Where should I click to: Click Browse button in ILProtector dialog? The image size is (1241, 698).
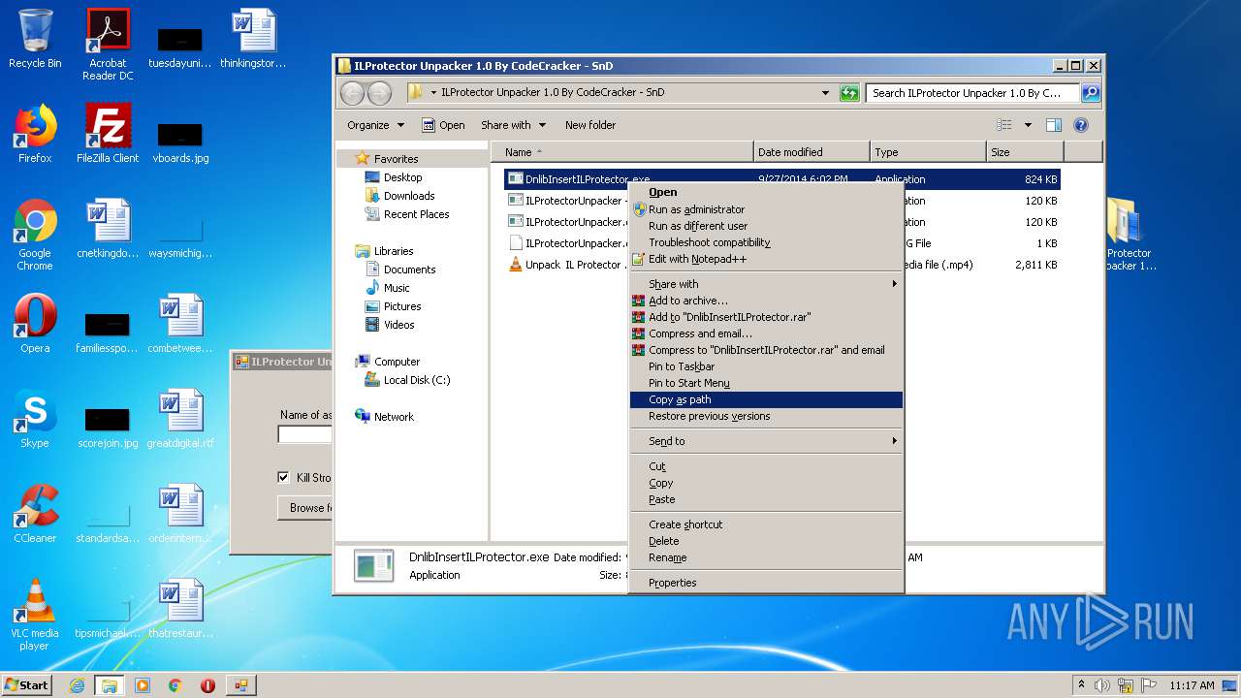pos(305,507)
